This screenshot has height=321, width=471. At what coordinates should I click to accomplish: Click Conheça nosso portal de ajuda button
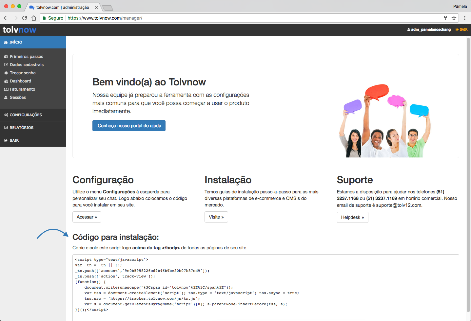pos(129,126)
